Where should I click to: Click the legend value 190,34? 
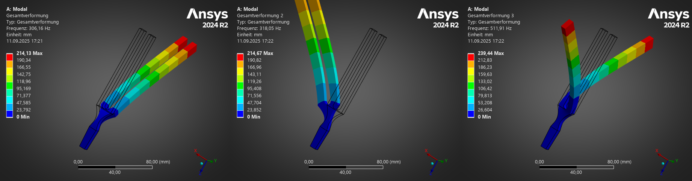click(24, 60)
